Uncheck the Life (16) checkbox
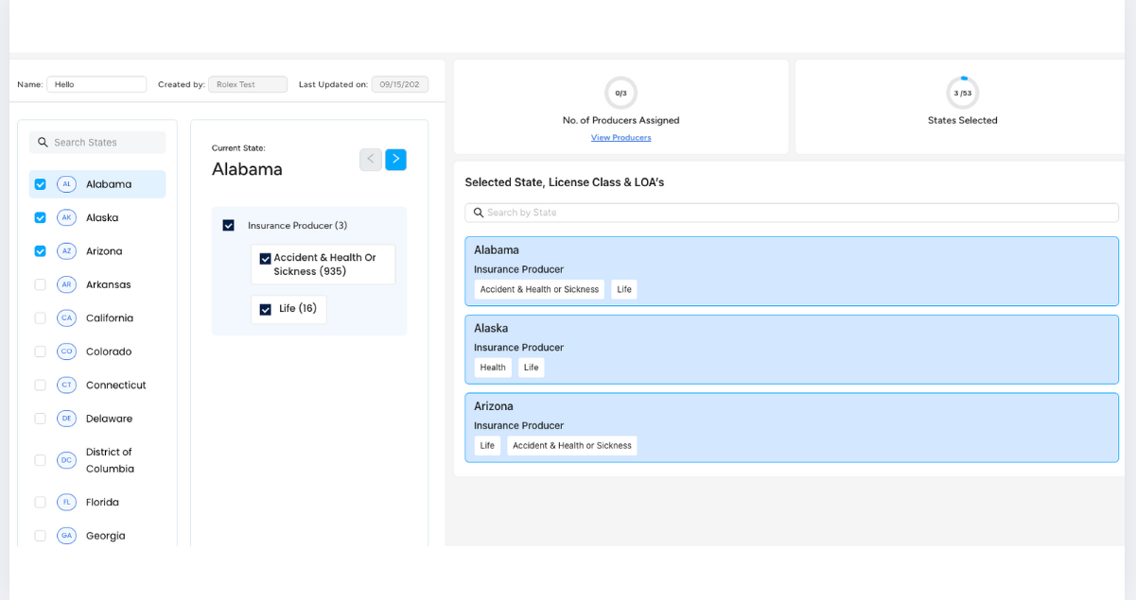Viewport: 1136px width, 600px height. 265,309
